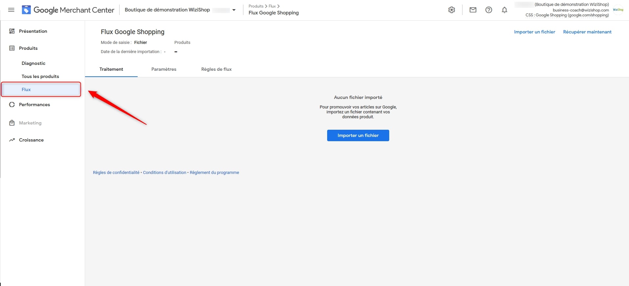Open Conditions d'utilisation link
This screenshot has height=286, width=629.
pos(165,172)
